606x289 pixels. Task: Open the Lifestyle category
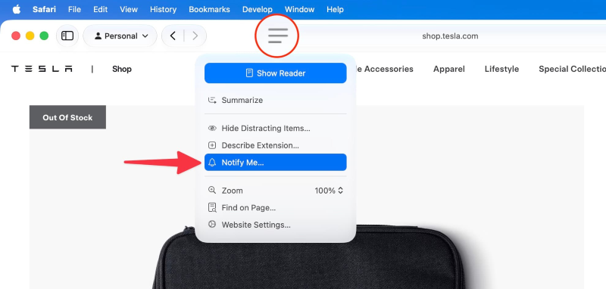[501, 69]
